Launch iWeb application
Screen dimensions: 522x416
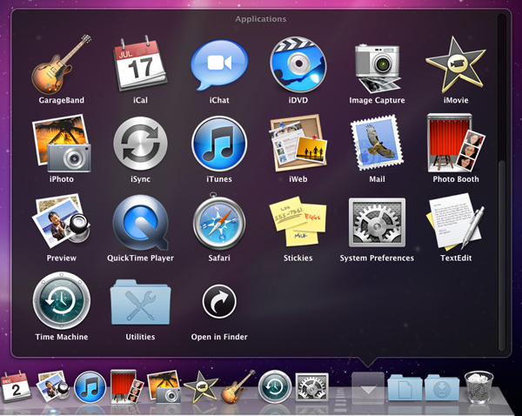click(298, 144)
